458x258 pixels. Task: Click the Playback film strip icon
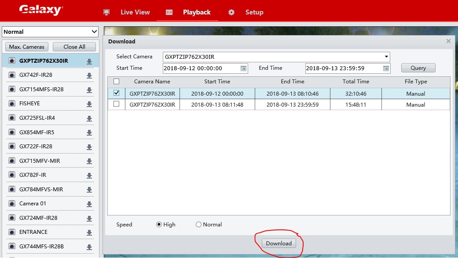pos(169,12)
